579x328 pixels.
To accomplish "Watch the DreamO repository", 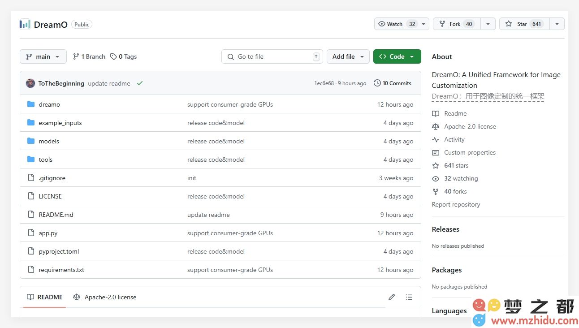I will coord(397,24).
